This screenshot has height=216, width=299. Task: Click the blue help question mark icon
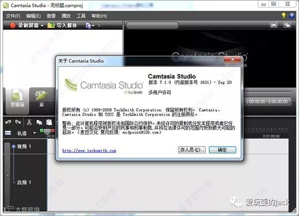click(292, 15)
